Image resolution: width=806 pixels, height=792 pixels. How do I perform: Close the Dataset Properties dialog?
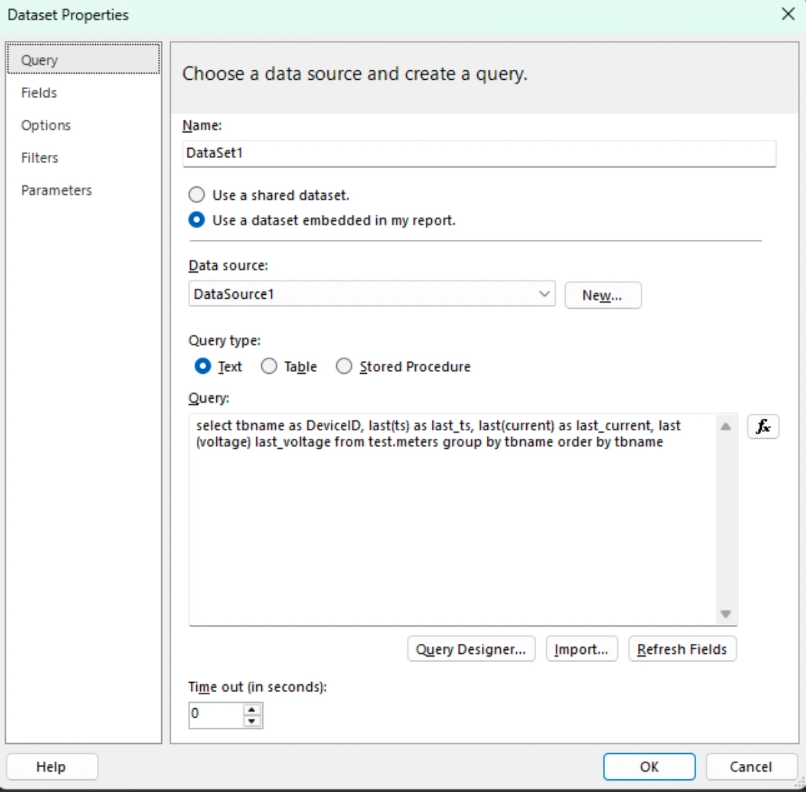coord(788,14)
